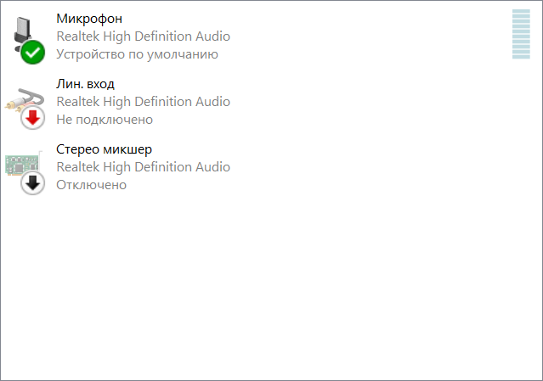
Task: Click the green checkmark badge on Микрофон
Action: [x=33, y=52]
